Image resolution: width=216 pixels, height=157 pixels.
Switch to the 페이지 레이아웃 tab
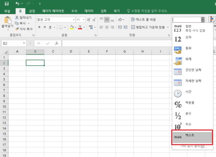point(53,11)
